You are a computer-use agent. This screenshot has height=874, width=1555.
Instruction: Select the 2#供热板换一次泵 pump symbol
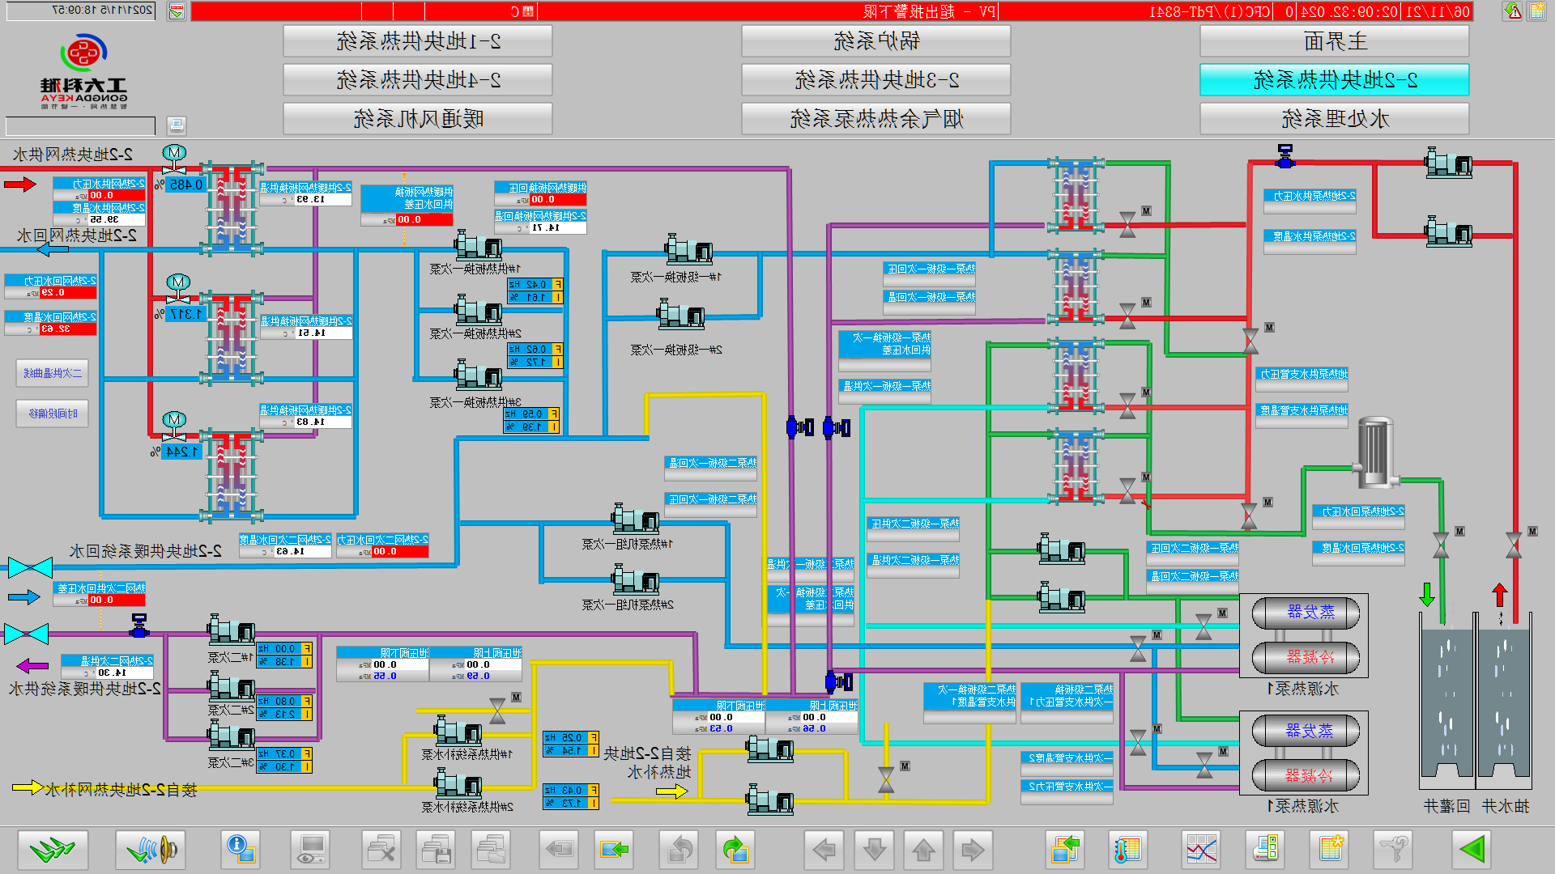click(x=479, y=310)
